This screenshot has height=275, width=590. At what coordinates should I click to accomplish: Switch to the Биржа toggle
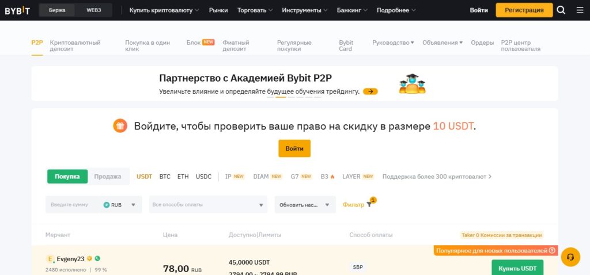[x=57, y=10]
